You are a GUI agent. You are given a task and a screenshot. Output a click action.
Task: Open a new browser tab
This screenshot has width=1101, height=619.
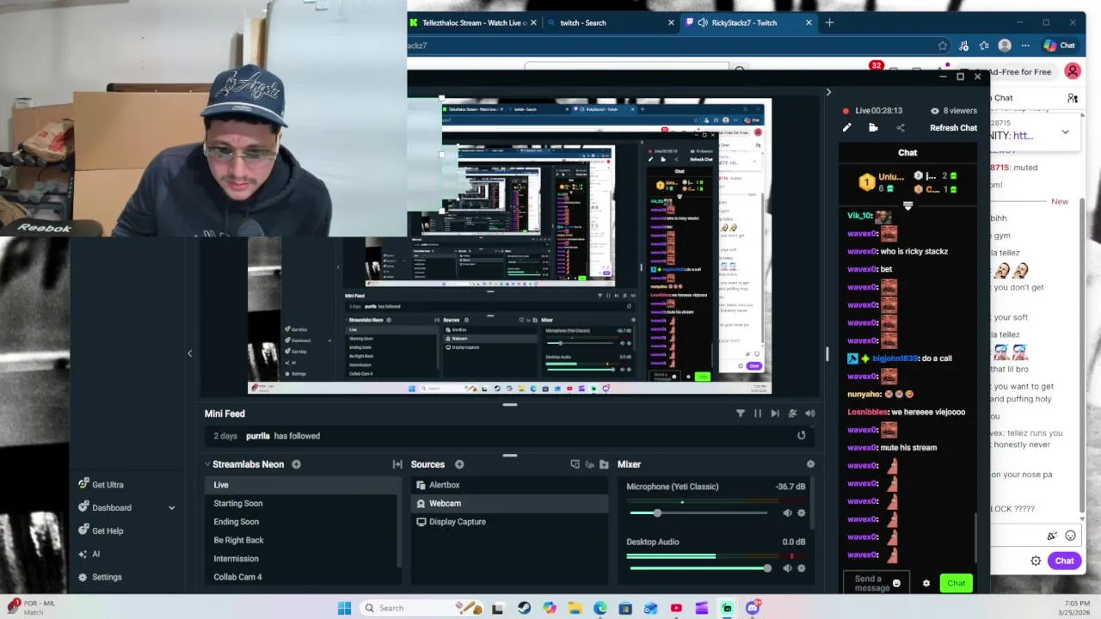[x=829, y=22]
